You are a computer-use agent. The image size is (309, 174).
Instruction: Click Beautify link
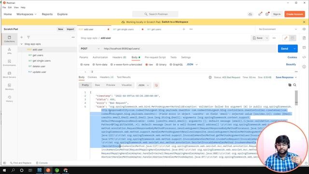[291, 64]
